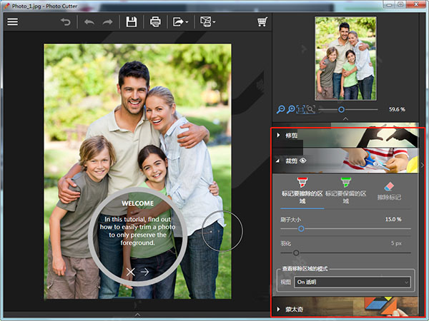
Task: Select the green marker 标记要保留的区域 tool
Action: click(346, 190)
